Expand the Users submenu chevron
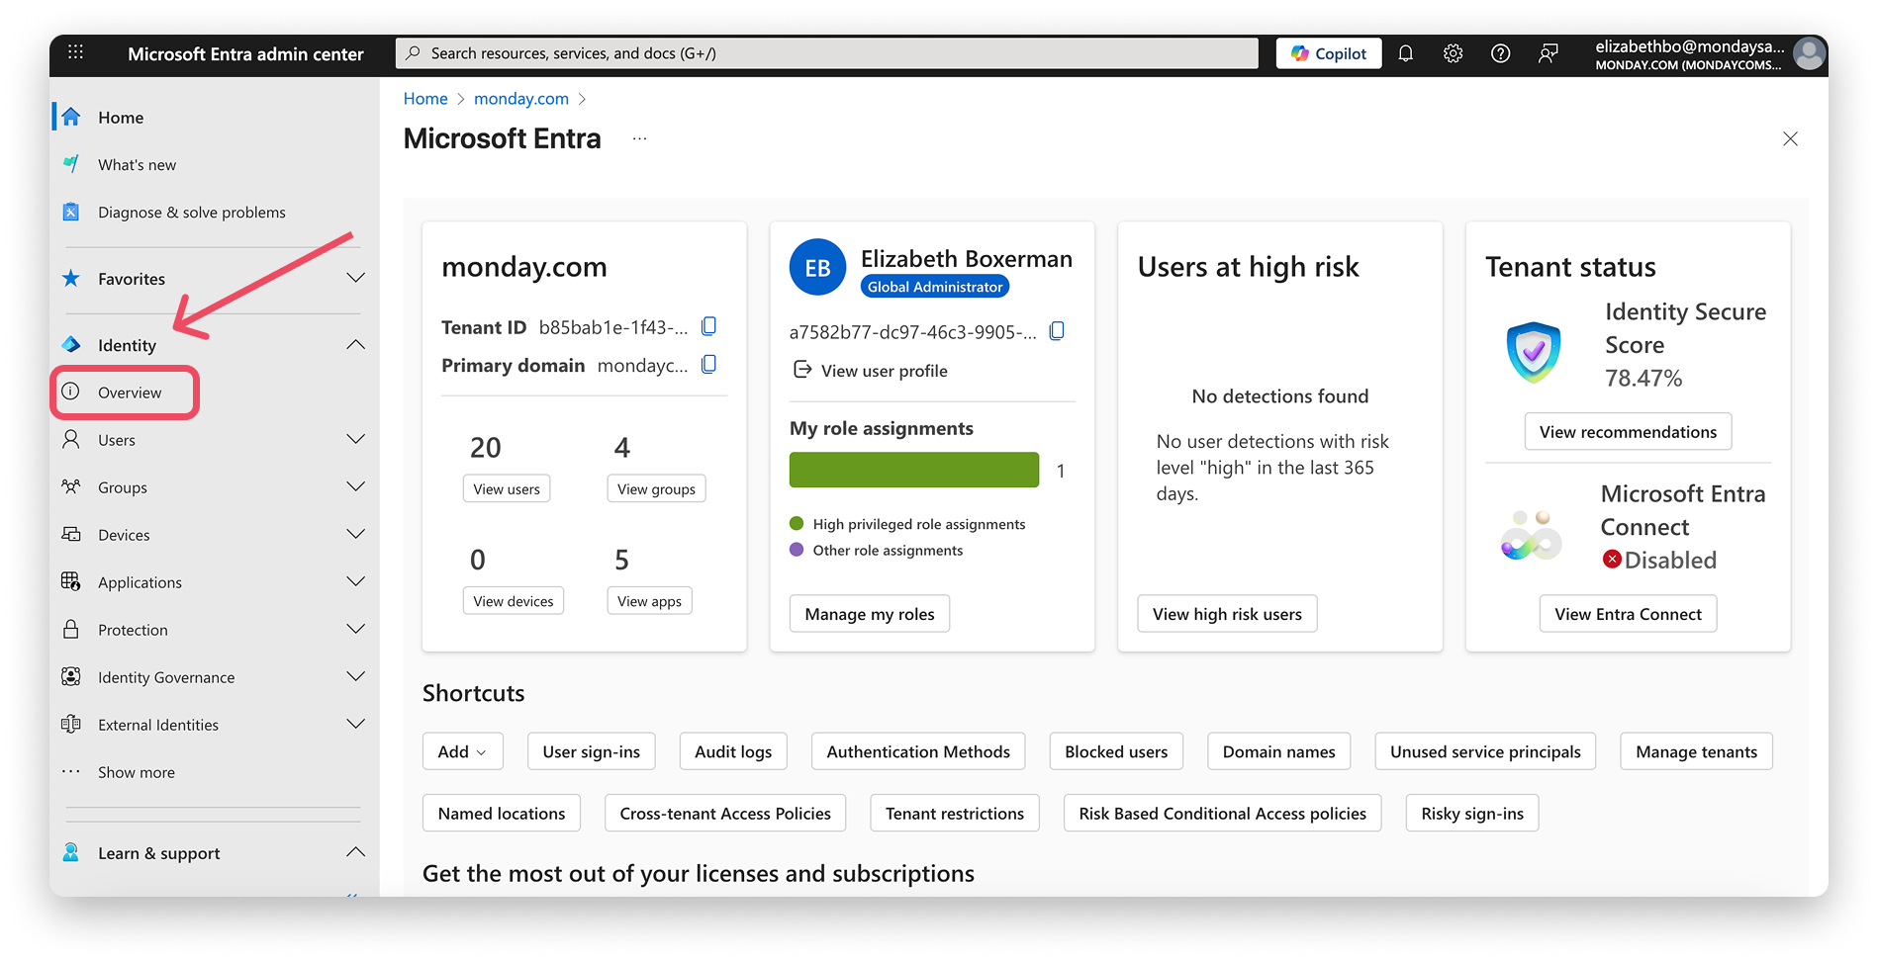 (x=356, y=439)
